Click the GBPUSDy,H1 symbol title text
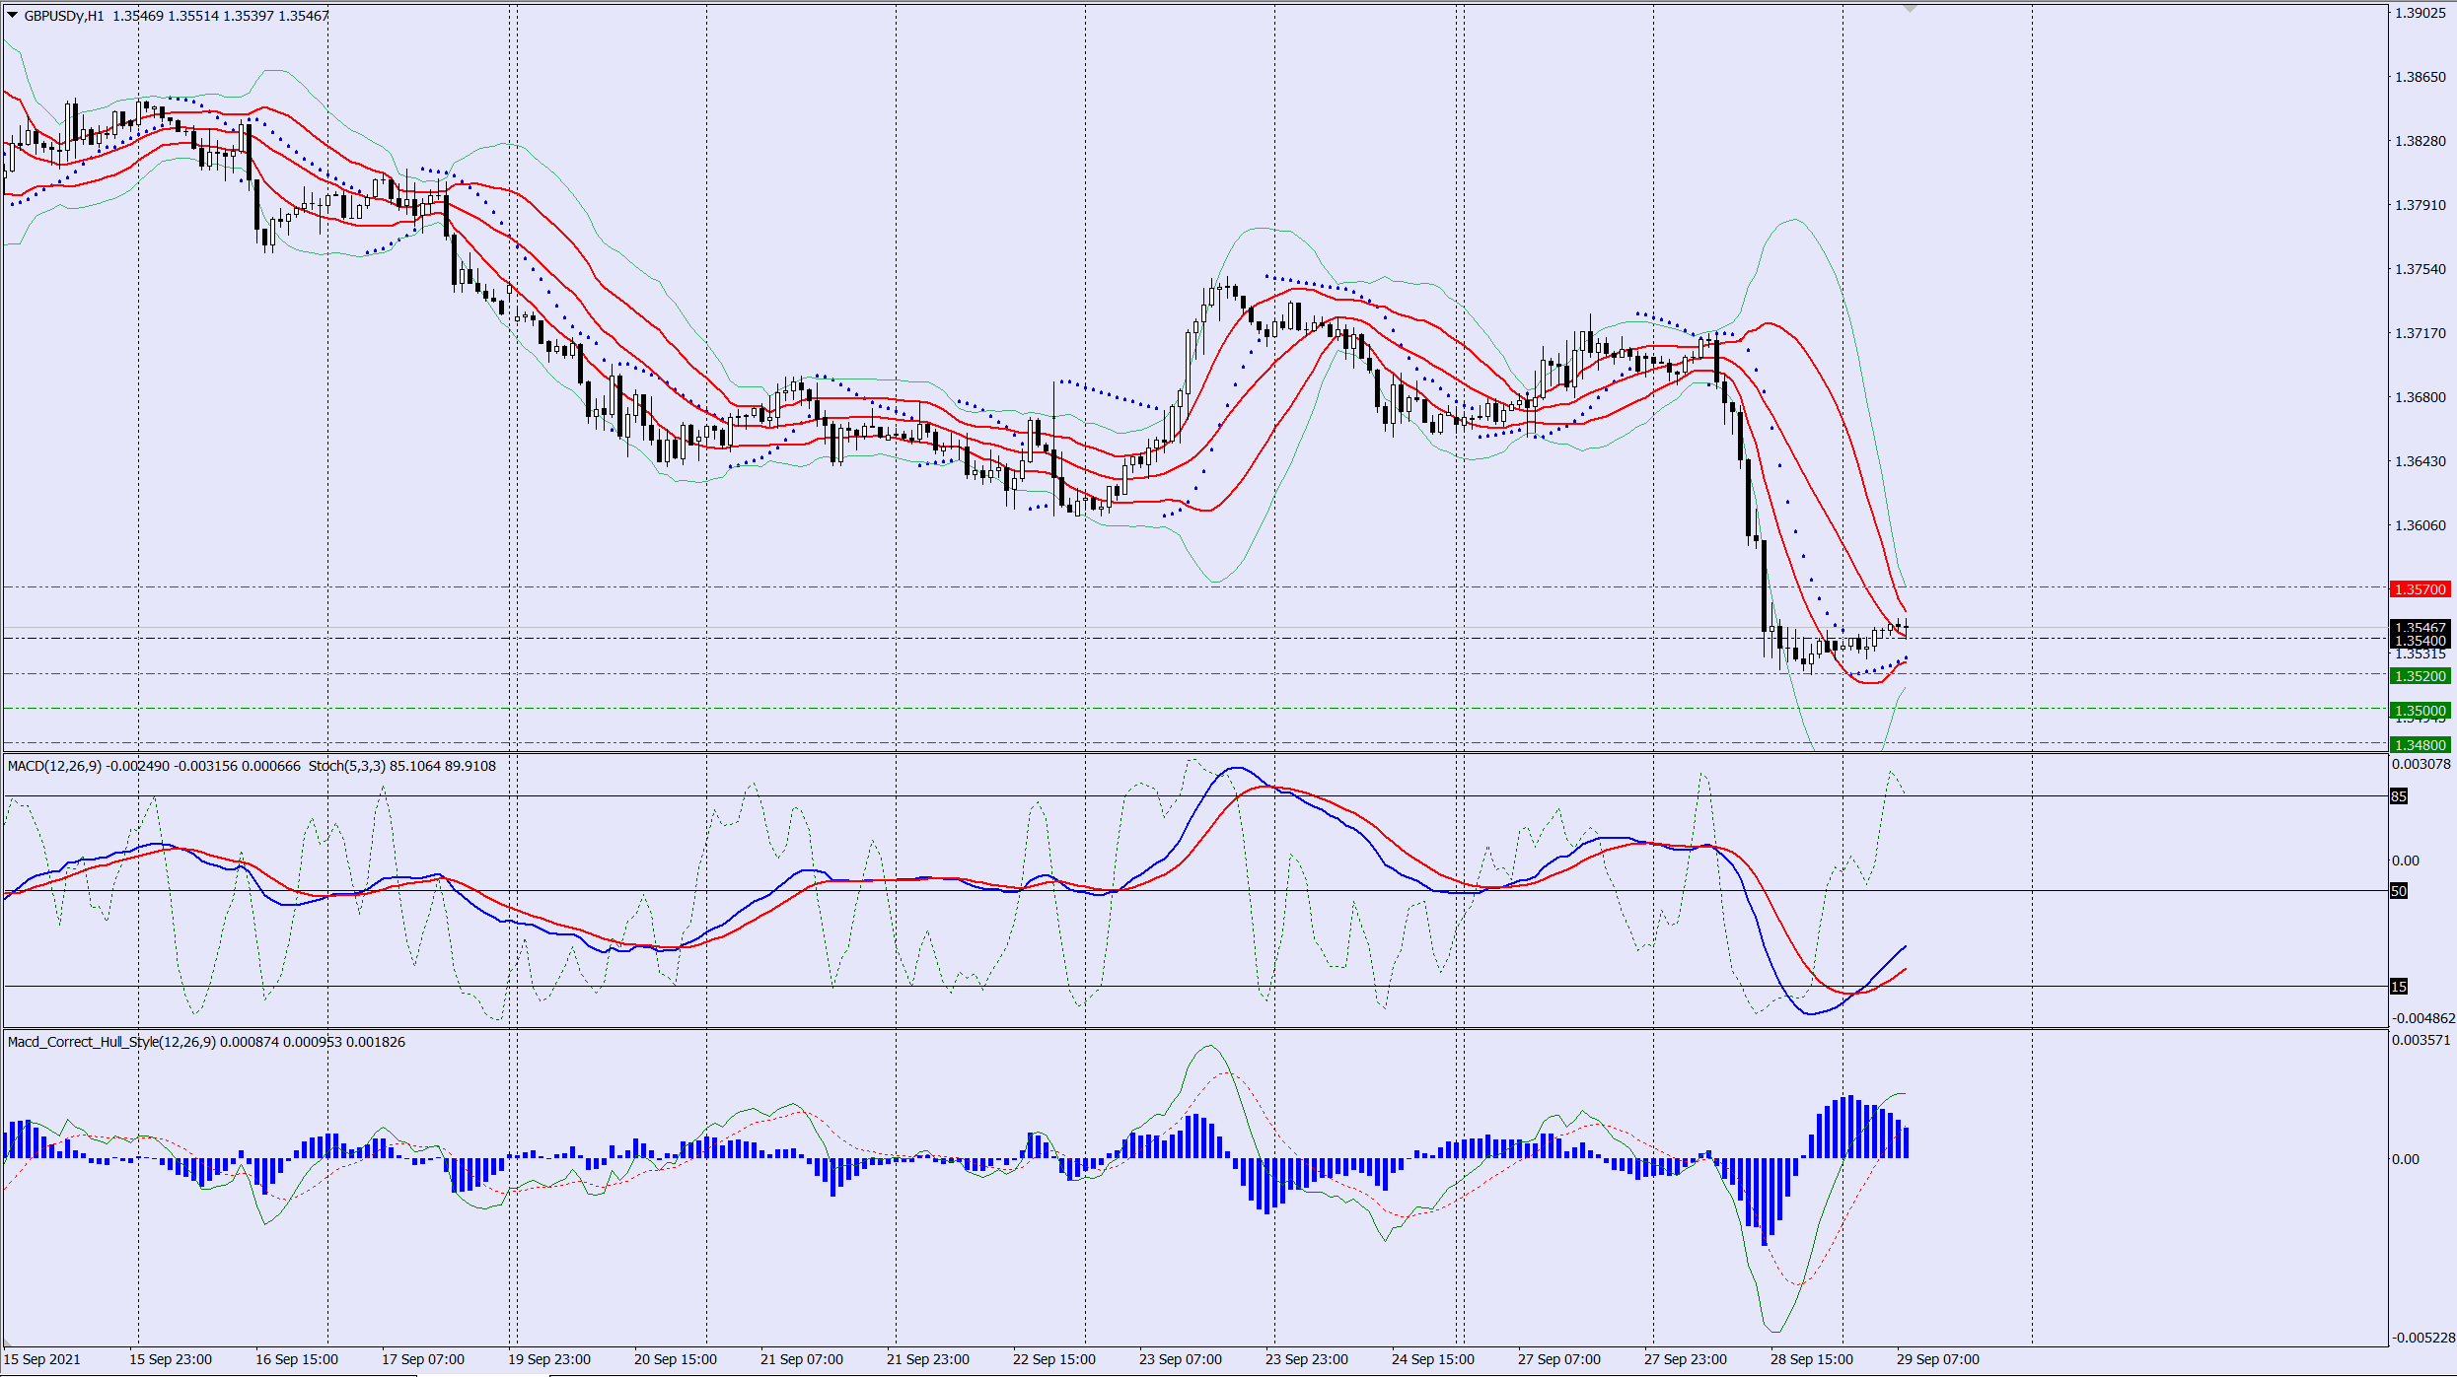The width and height of the screenshot is (2457, 1377). click(63, 16)
